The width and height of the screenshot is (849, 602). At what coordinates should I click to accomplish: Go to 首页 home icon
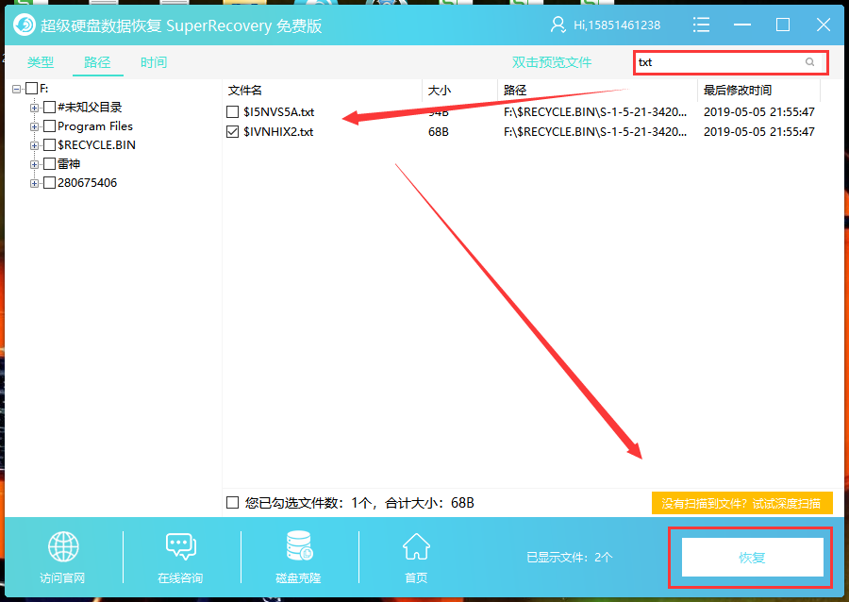[416, 546]
